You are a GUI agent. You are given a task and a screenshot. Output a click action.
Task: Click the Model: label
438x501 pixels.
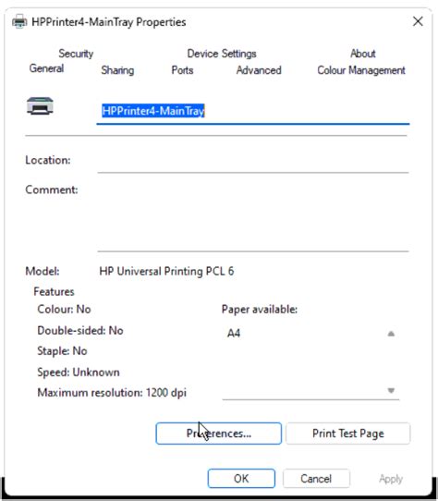click(43, 271)
